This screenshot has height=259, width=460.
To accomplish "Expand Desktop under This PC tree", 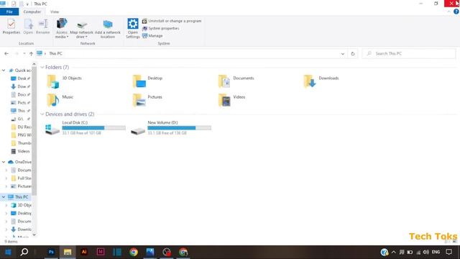I will [x=6, y=213].
